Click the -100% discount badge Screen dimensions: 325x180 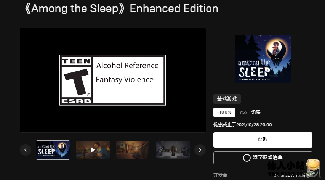[224, 112]
